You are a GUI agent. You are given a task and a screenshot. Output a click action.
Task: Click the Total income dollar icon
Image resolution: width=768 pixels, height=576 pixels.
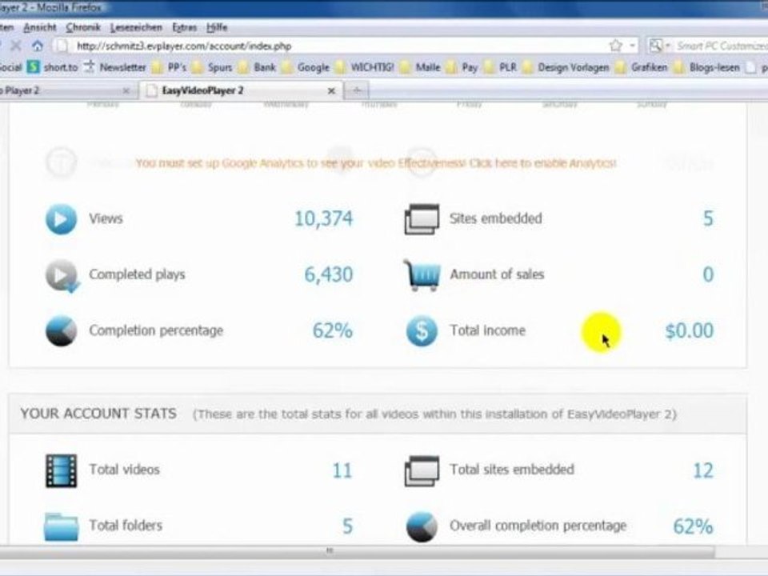[422, 330]
